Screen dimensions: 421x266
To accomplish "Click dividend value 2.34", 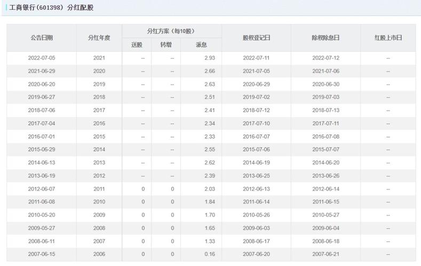I will coord(210,123).
